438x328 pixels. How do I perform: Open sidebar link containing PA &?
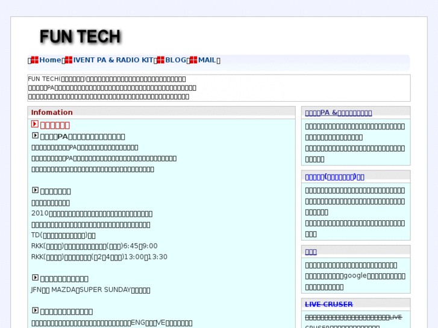[x=338, y=113]
